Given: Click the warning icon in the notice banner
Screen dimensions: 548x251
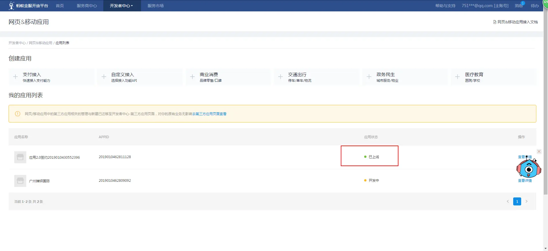Looking at the screenshot, I should 17,114.
